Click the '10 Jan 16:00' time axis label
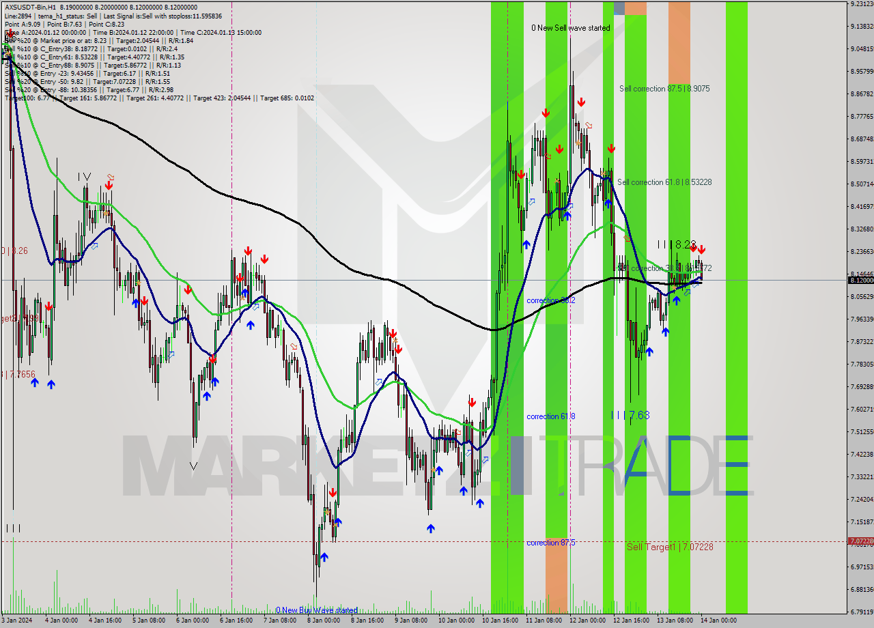Viewport: 874px width, 628px height. tap(499, 620)
